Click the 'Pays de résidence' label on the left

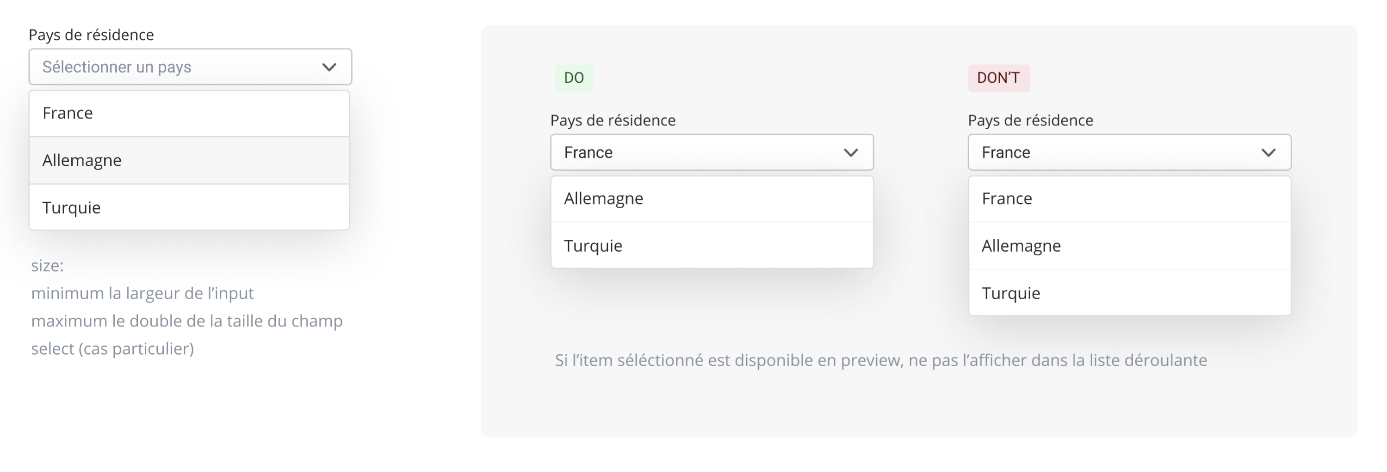(x=92, y=34)
